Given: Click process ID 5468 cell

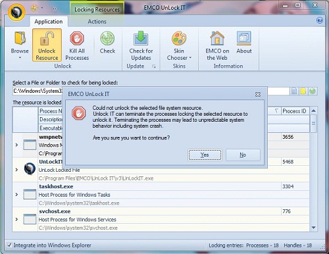Looking at the screenshot, I should pos(295,162).
